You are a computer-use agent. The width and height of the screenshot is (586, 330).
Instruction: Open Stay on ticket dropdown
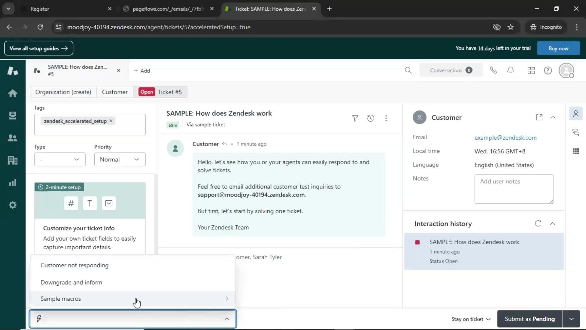(471, 319)
